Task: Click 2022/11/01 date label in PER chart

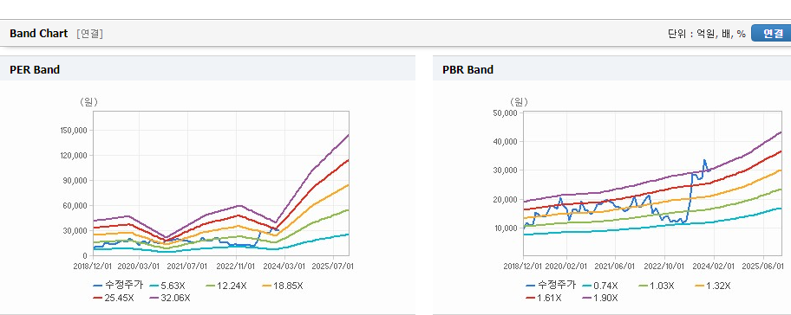Action: coord(236,266)
